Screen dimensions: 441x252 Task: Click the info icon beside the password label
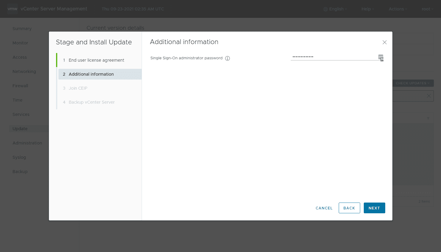coord(228,58)
